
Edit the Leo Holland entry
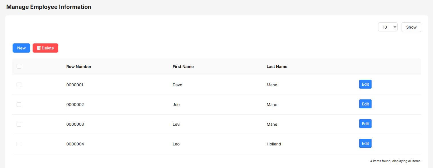(365, 143)
